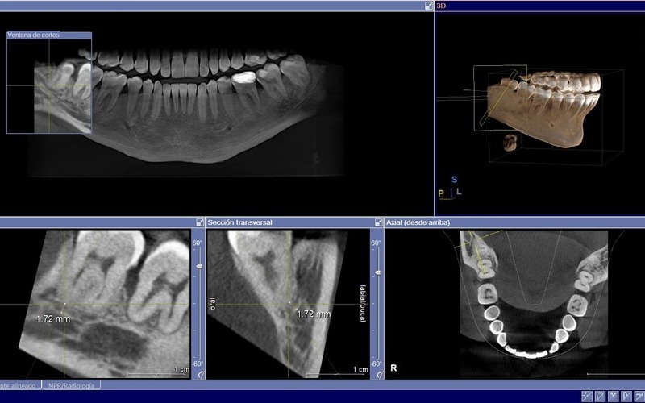
Task: Click the 3D jaw model rendering
Action: coord(548,109)
